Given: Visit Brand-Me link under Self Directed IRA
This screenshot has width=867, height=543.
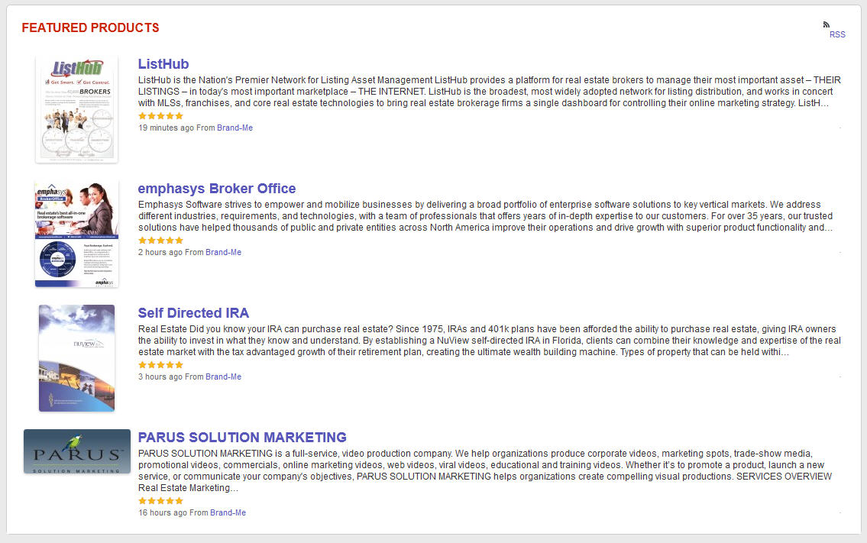Looking at the screenshot, I should pyautogui.click(x=223, y=377).
